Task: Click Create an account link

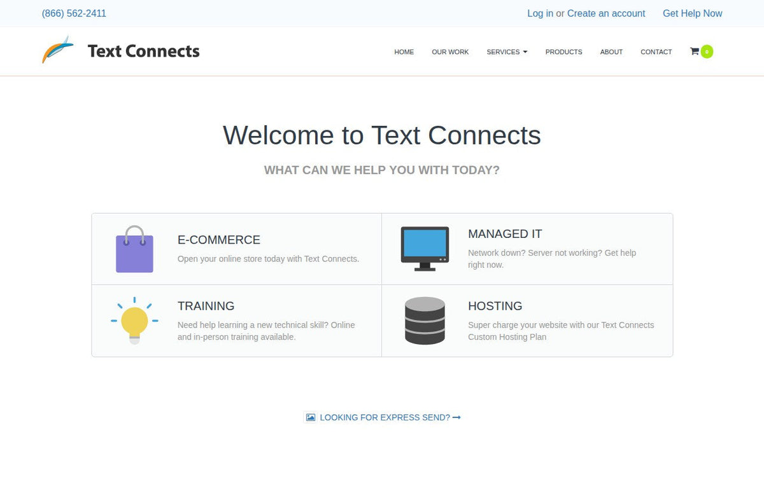Action: [606, 13]
